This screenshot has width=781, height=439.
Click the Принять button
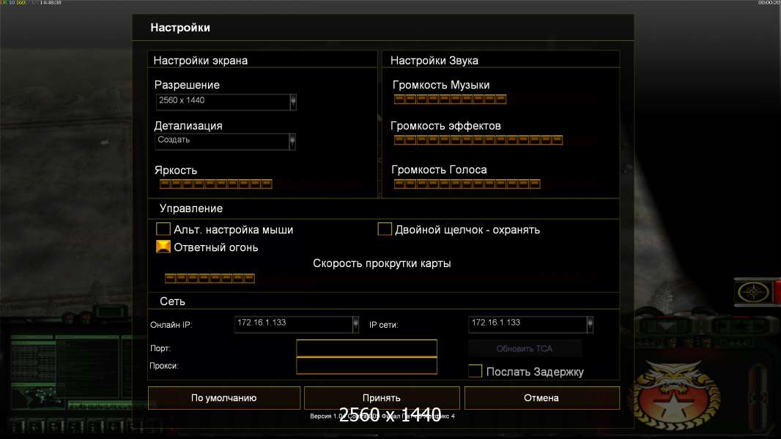click(382, 398)
